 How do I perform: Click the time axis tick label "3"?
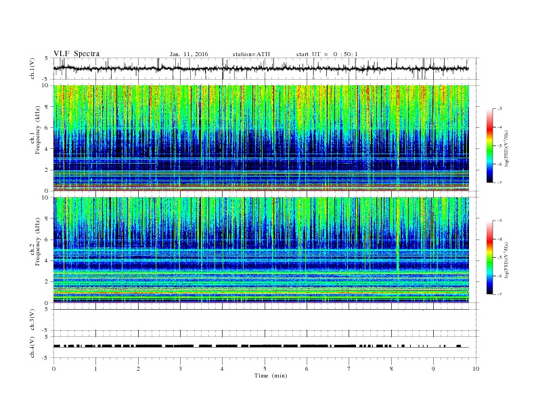tap(180, 369)
